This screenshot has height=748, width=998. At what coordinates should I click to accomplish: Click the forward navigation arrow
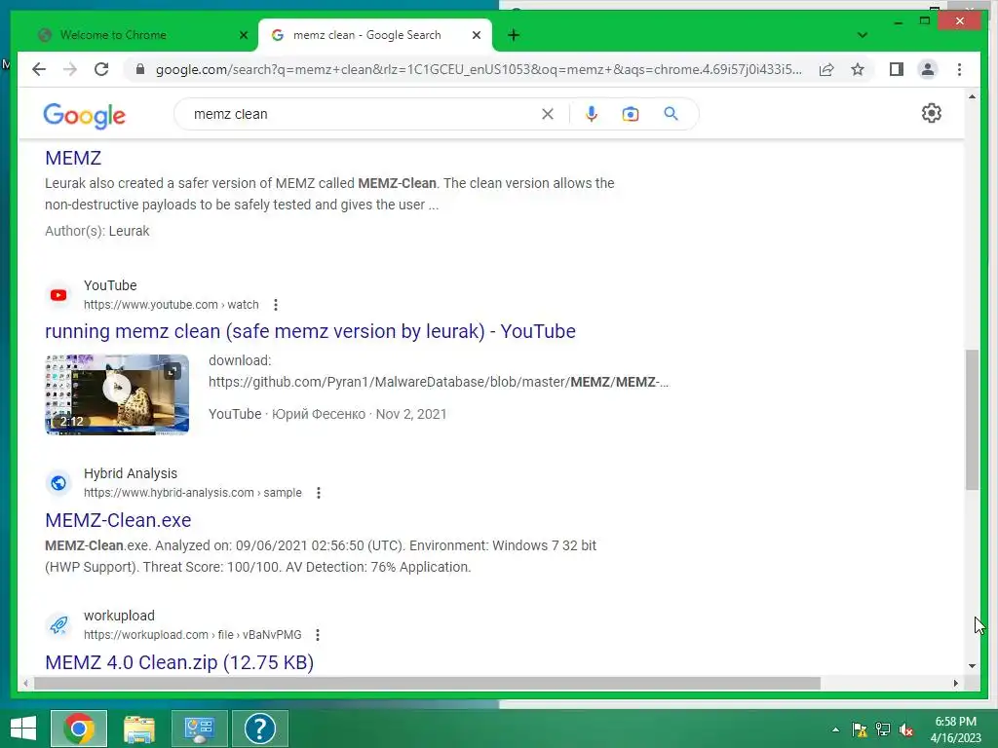(70, 69)
